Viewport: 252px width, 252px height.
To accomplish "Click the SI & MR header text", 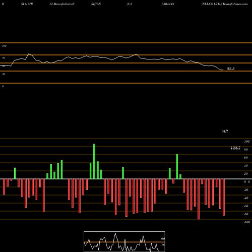I will [27, 4].
